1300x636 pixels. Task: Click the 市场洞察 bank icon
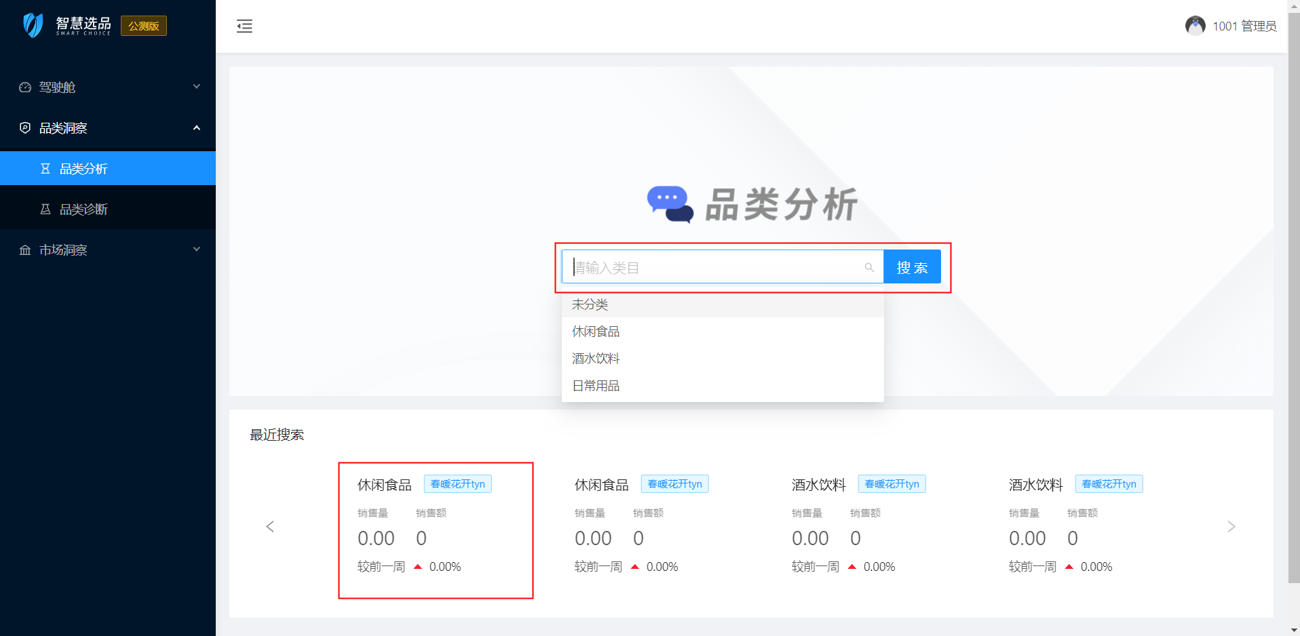point(25,250)
